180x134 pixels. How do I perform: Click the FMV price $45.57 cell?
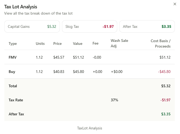tap(59, 57)
